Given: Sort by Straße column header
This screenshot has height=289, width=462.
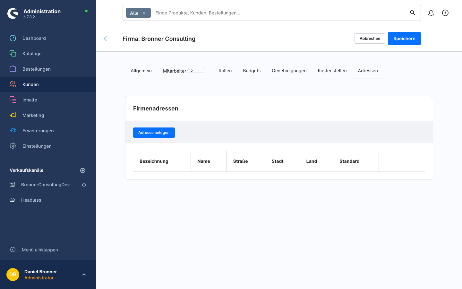Looking at the screenshot, I should [246, 161].
